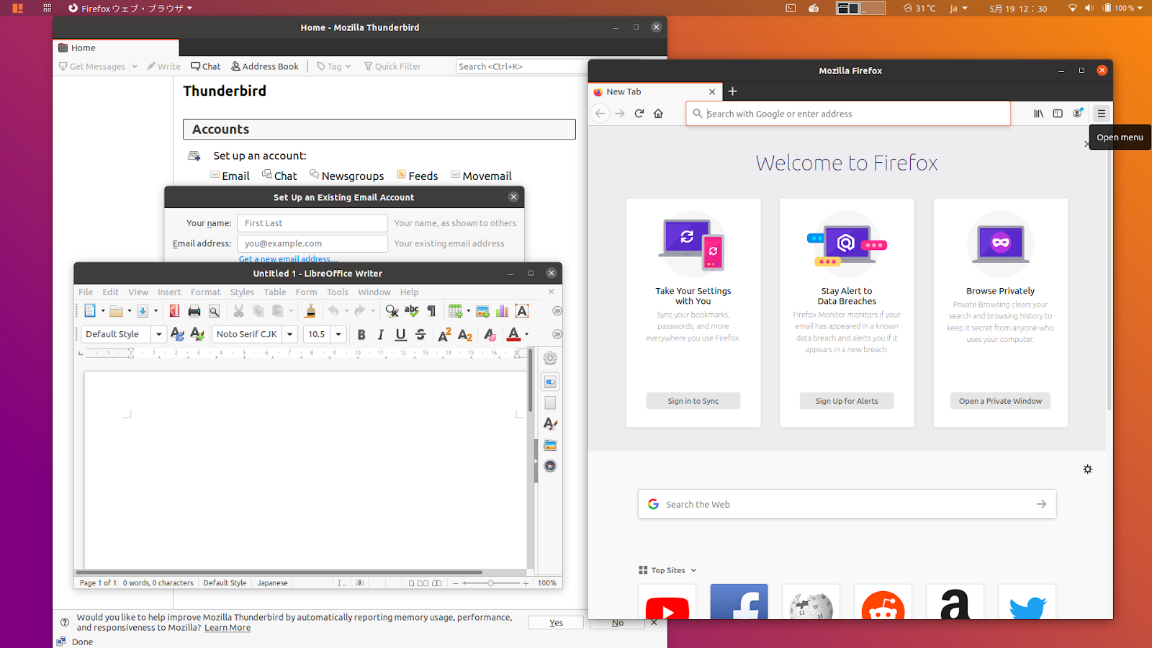The image size is (1152, 648).
Task: Open Print Preview in Writer toolbar
Action: point(214,311)
